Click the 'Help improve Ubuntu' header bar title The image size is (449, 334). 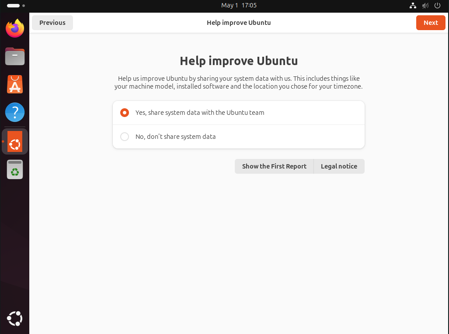point(239,23)
